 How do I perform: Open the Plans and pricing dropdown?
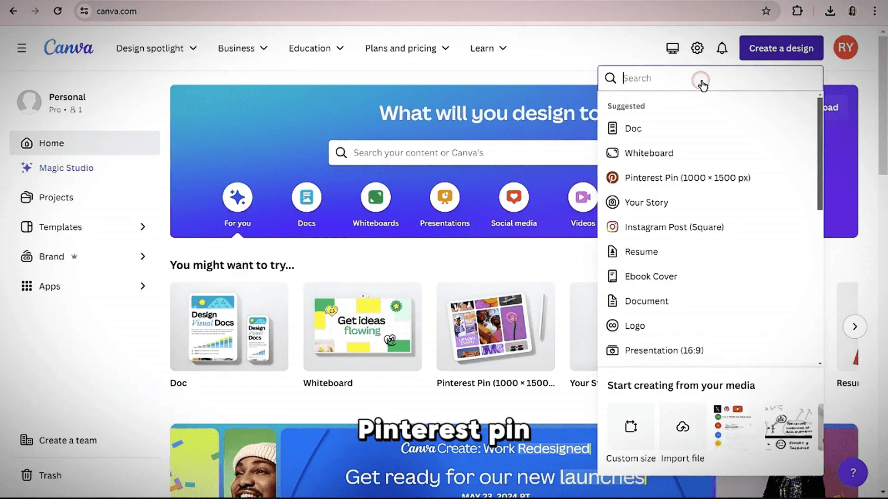point(407,48)
